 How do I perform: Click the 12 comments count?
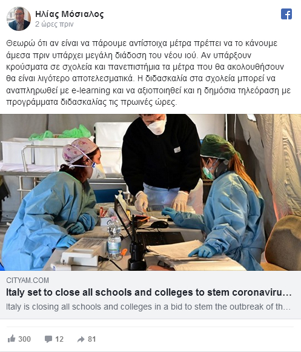pos(59,339)
